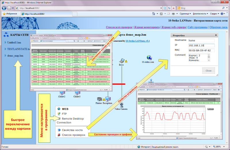Click the Close button in Properties
The width and height of the screenshot is (230, 150).
(x=208, y=70)
